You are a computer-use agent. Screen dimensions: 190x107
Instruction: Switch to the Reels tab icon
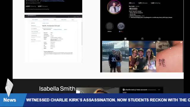click(x=142, y=39)
